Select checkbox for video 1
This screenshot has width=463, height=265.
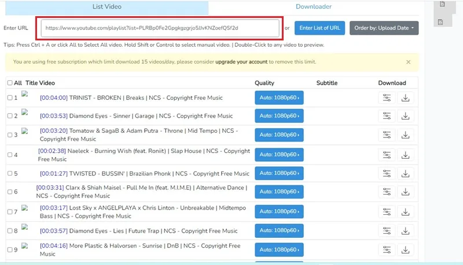point(10,98)
